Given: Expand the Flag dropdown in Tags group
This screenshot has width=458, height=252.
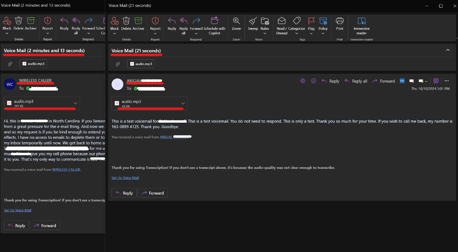Looking at the screenshot, I should (311, 34).
